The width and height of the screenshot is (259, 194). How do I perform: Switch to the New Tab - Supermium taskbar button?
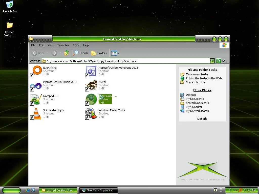pyautogui.click(x=99, y=190)
